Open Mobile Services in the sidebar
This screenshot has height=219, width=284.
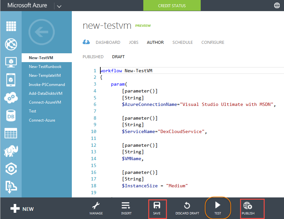point(11,79)
